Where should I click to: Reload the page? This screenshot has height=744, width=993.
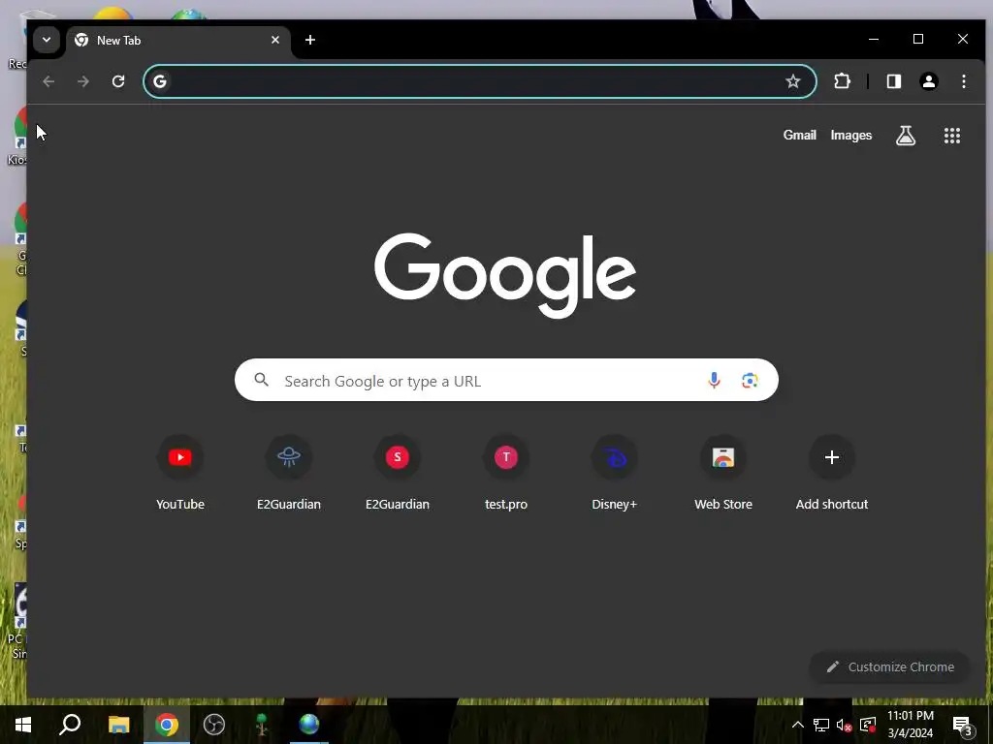(x=118, y=81)
